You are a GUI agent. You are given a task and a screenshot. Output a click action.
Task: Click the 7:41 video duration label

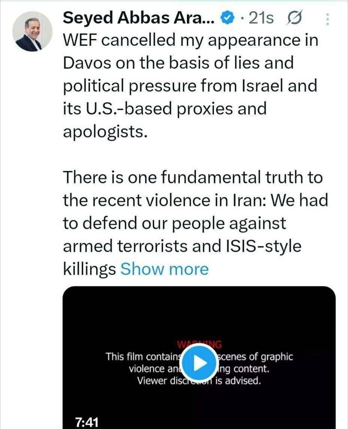pyautogui.click(x=87, y=422)
